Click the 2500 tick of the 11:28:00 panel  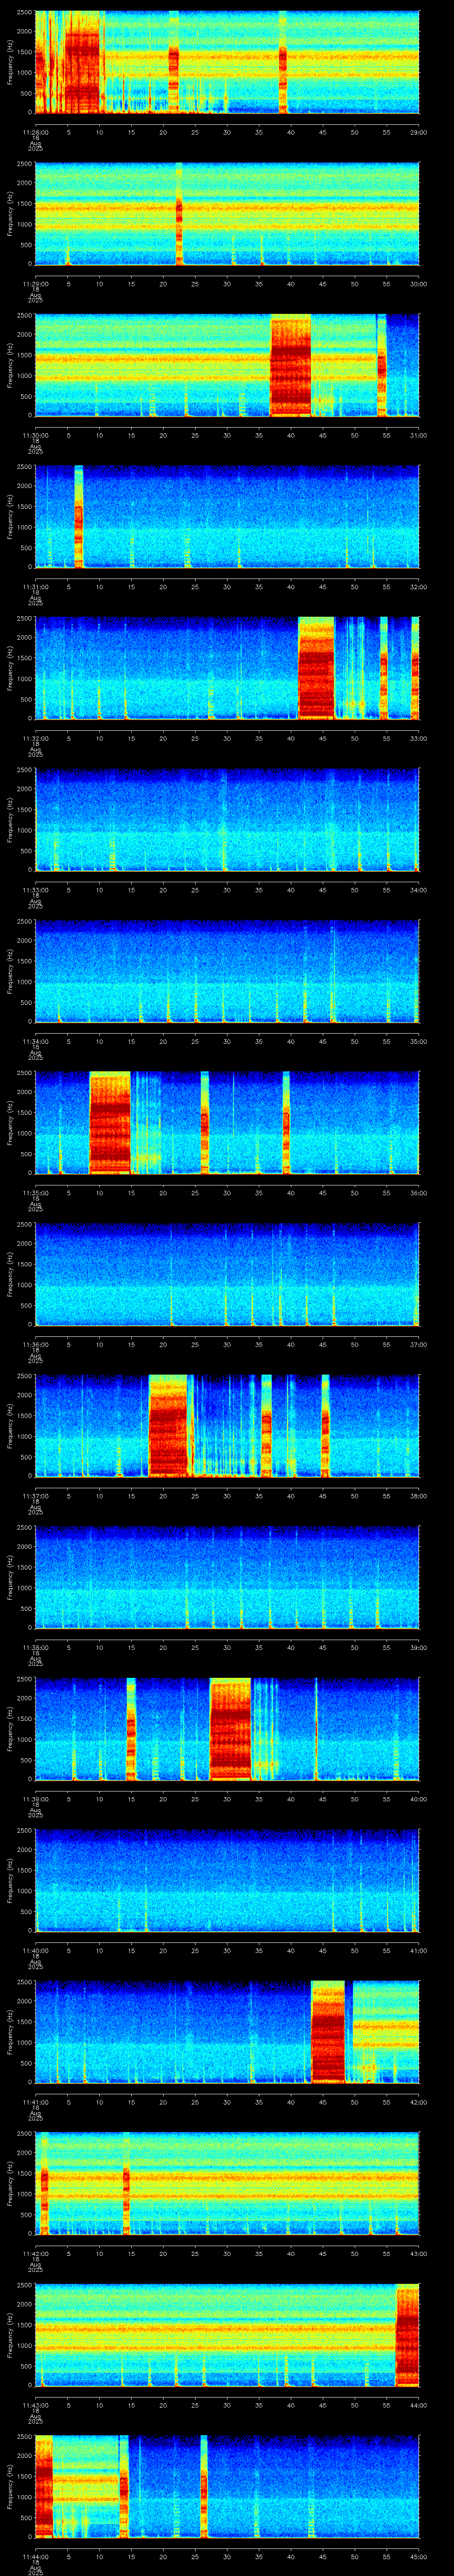24,13
